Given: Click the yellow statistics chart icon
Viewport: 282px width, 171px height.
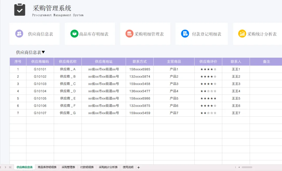Looking at the screenshot, I should pos(242,34).
